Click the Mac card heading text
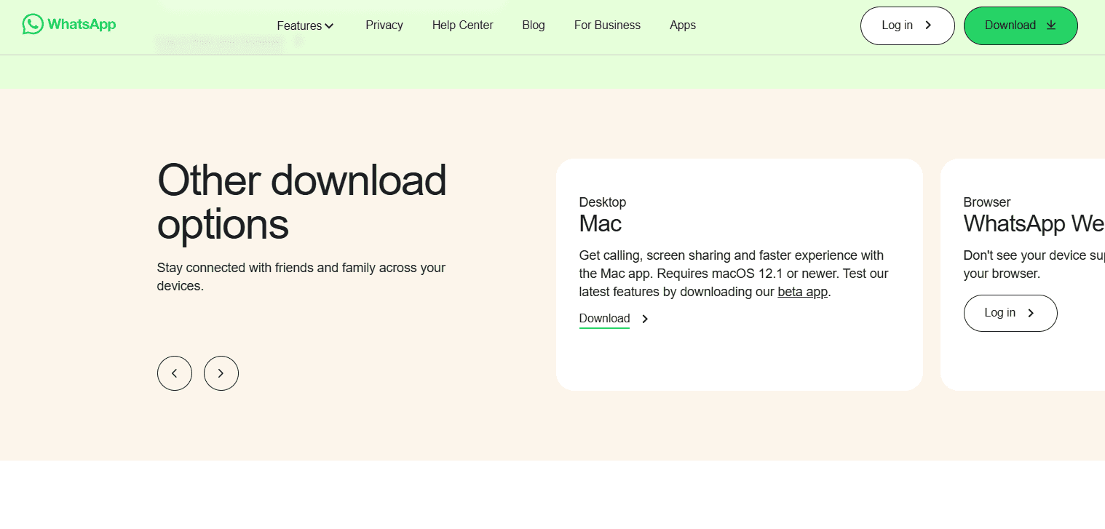Screen dimensions: 1105x529 (x=601, y=223)
